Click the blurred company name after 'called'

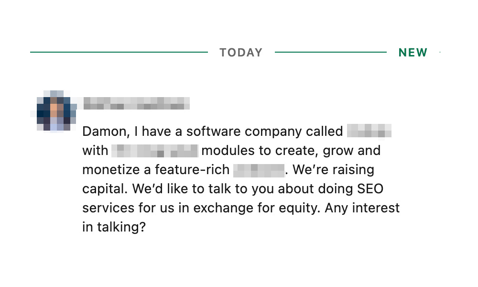[369, 131]
